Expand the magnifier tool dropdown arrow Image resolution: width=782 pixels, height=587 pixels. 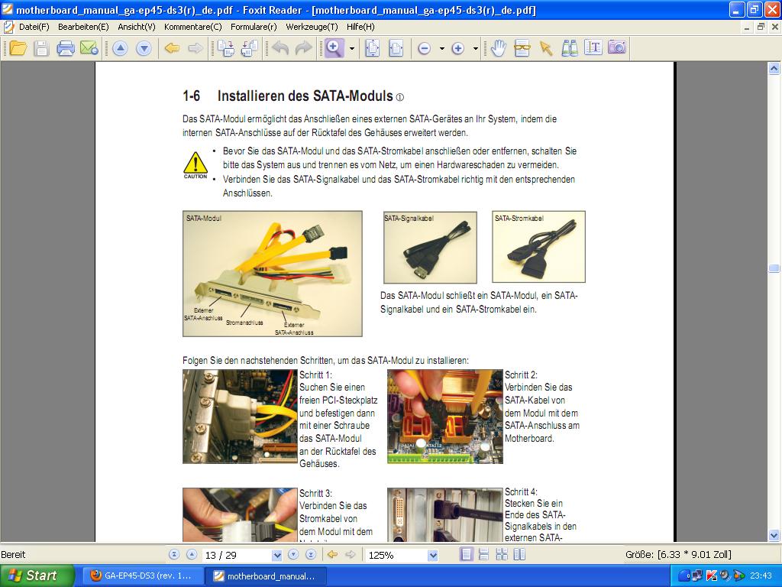click(352, 48)
